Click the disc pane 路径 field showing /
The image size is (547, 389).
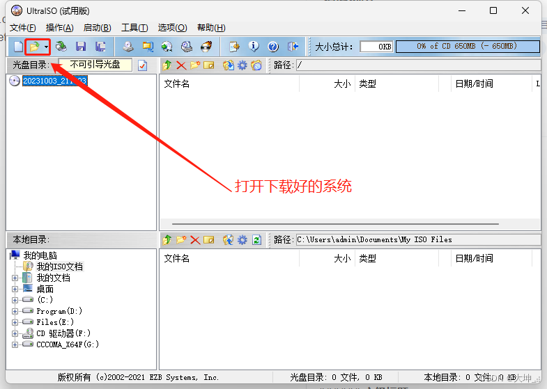[419, 65]
